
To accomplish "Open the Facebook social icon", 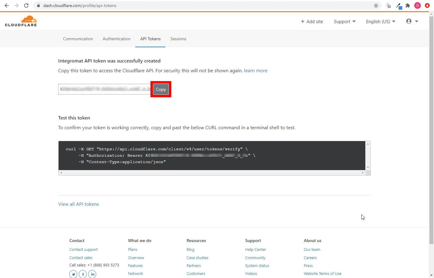I will pos(83,274).
